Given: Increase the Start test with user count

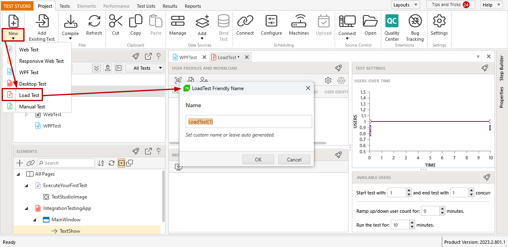Looking at the screenshot, I should click(x=409, y=190).
